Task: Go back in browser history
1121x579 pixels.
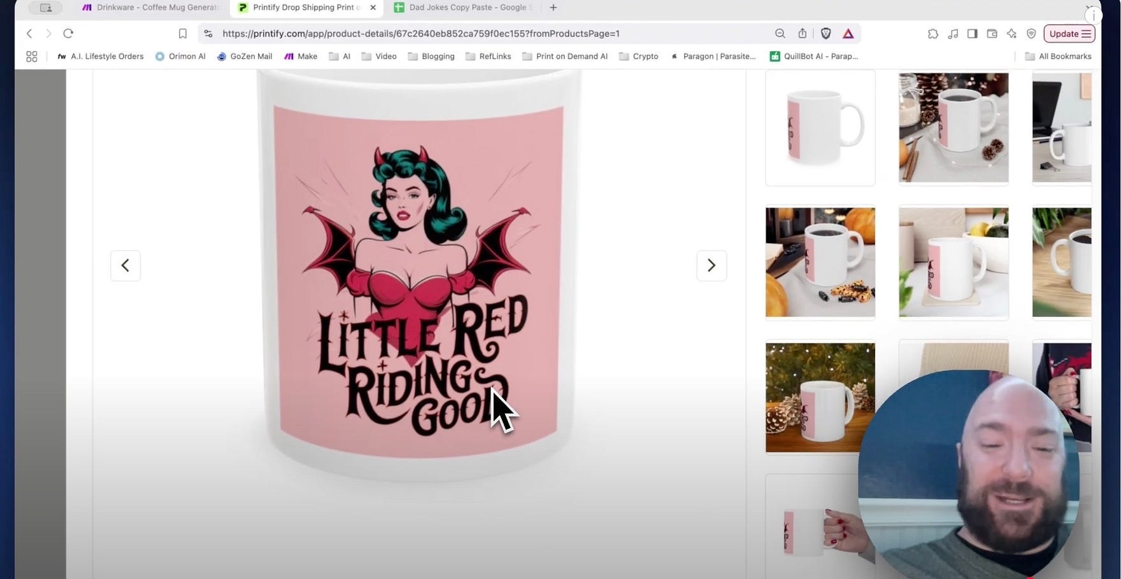Action: (x=29, y=34)
